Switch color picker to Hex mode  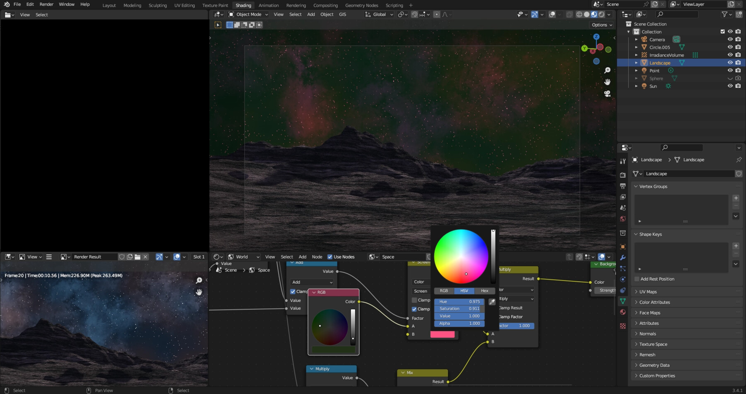tap(484, 290)
